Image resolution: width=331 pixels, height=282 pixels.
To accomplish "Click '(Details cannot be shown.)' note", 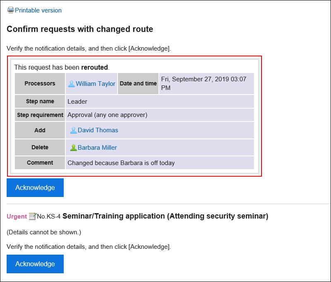I will (44, 232).
